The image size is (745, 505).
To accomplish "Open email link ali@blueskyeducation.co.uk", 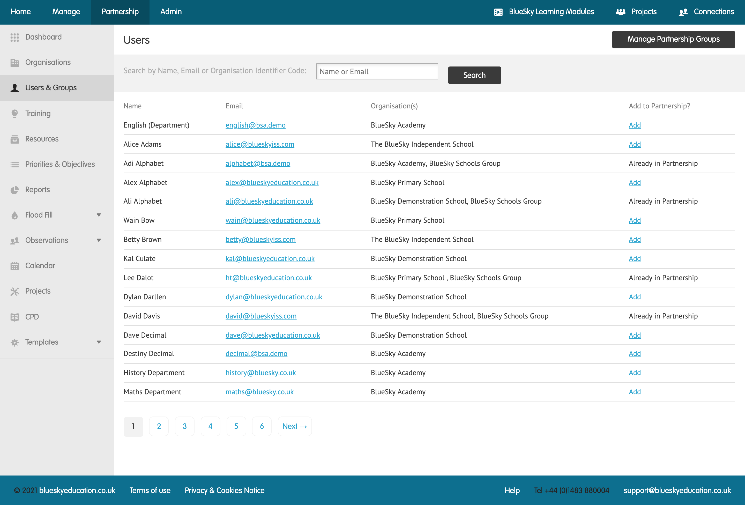I will pos(269,201).
